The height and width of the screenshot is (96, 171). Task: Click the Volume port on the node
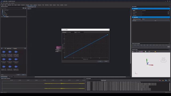56,50
